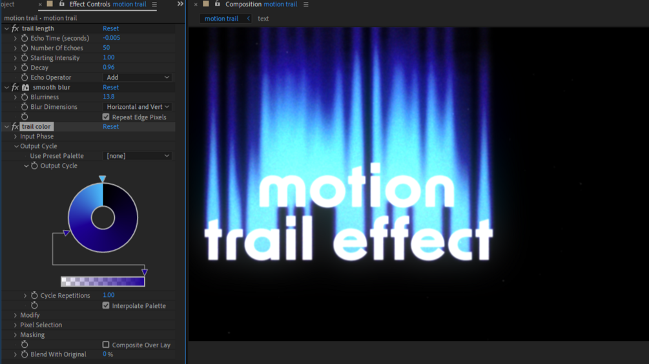This screenshot has width=649, height=364.
Task: Select the motion trail breadcrumb tab
Action: tap(221, 19)
